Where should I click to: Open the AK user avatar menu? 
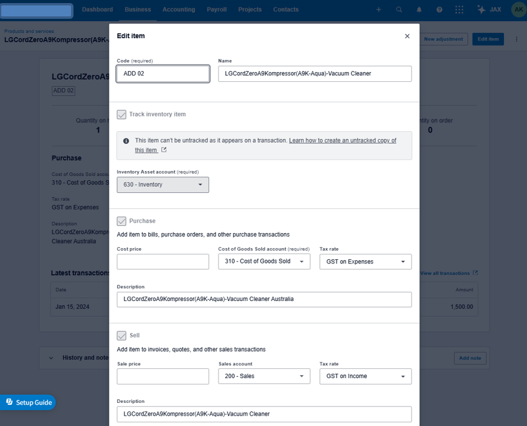click(x=518, y=10)
